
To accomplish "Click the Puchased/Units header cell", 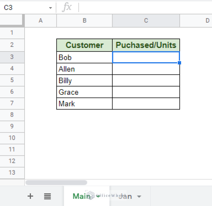I will pyautogui.click(x=146, y=45).
